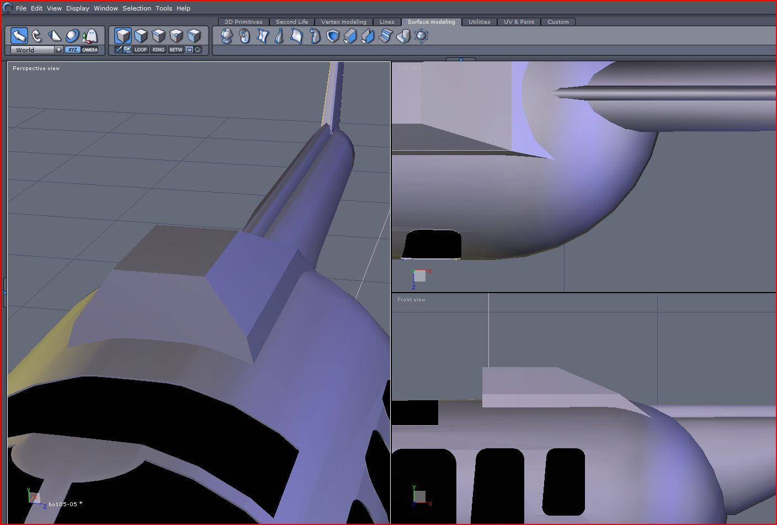
Task: Select the Rotate manipulator tool
Action: click(37, 36)
